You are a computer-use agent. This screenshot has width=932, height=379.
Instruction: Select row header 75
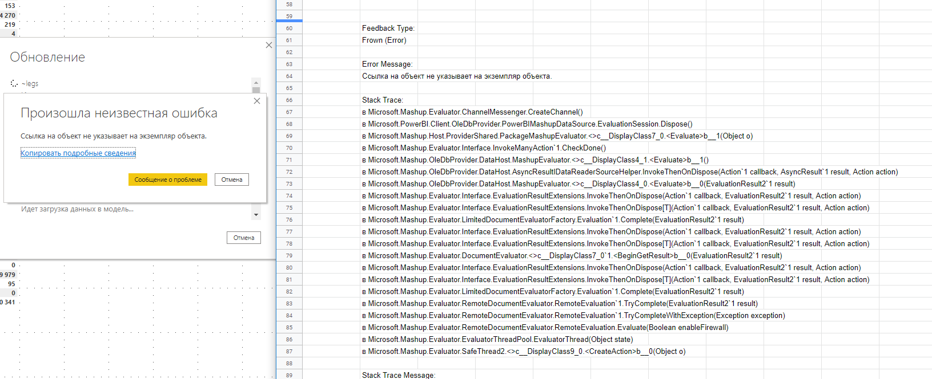pyautogui.click(x=289, y=207)
